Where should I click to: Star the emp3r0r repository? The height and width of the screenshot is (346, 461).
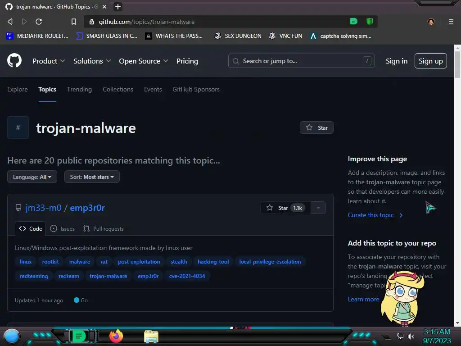(x=285, y=208)
